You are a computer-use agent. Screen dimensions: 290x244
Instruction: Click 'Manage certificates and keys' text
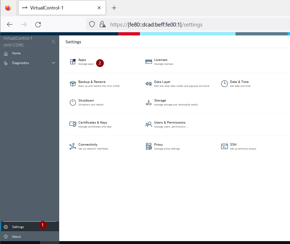tap(95, 127)
